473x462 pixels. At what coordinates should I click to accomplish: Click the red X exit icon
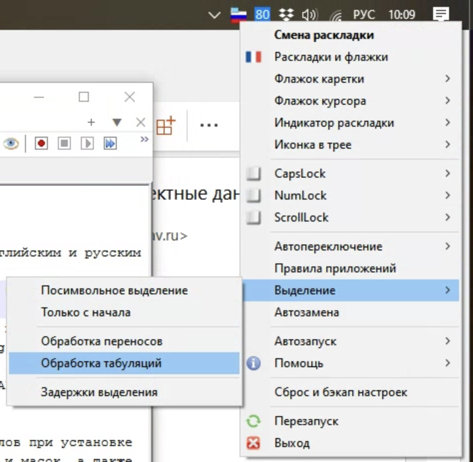tap(253, 444)
